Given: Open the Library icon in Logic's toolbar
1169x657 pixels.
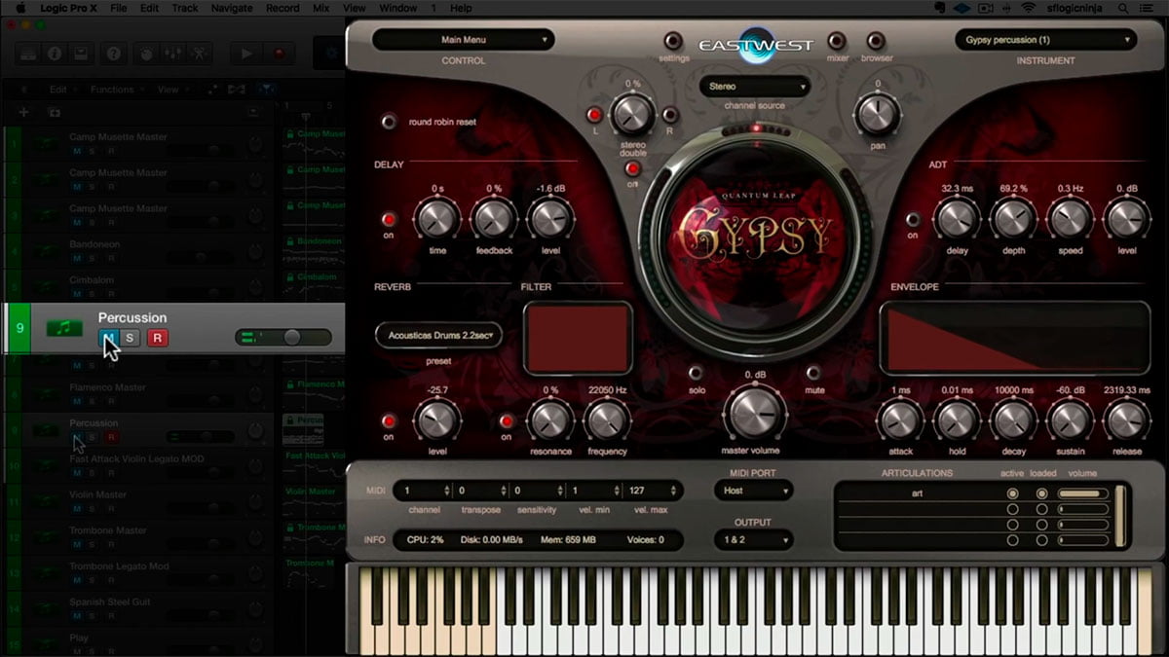Looking at the screenshot, I should 28,54.
